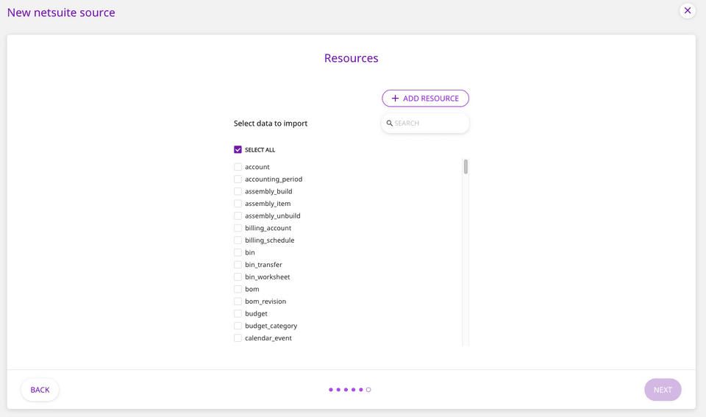
Task: Check the bom checkbox
Action: (238, 289)
